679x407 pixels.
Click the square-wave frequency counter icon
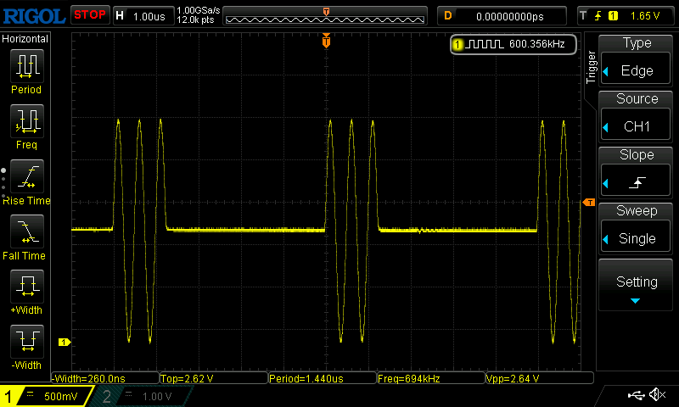(x=485, y=44)
